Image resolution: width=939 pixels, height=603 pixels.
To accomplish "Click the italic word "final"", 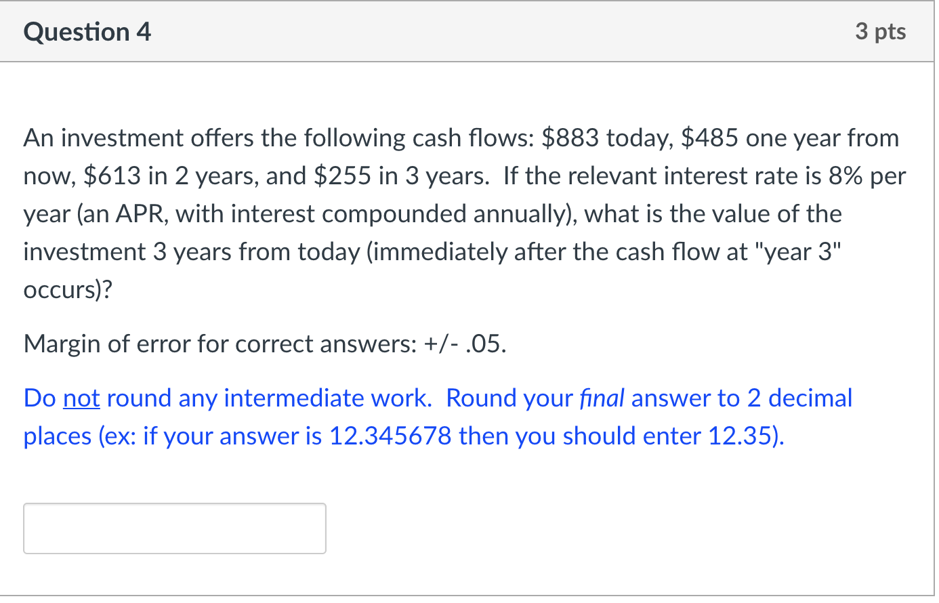I will pos(602,398).
